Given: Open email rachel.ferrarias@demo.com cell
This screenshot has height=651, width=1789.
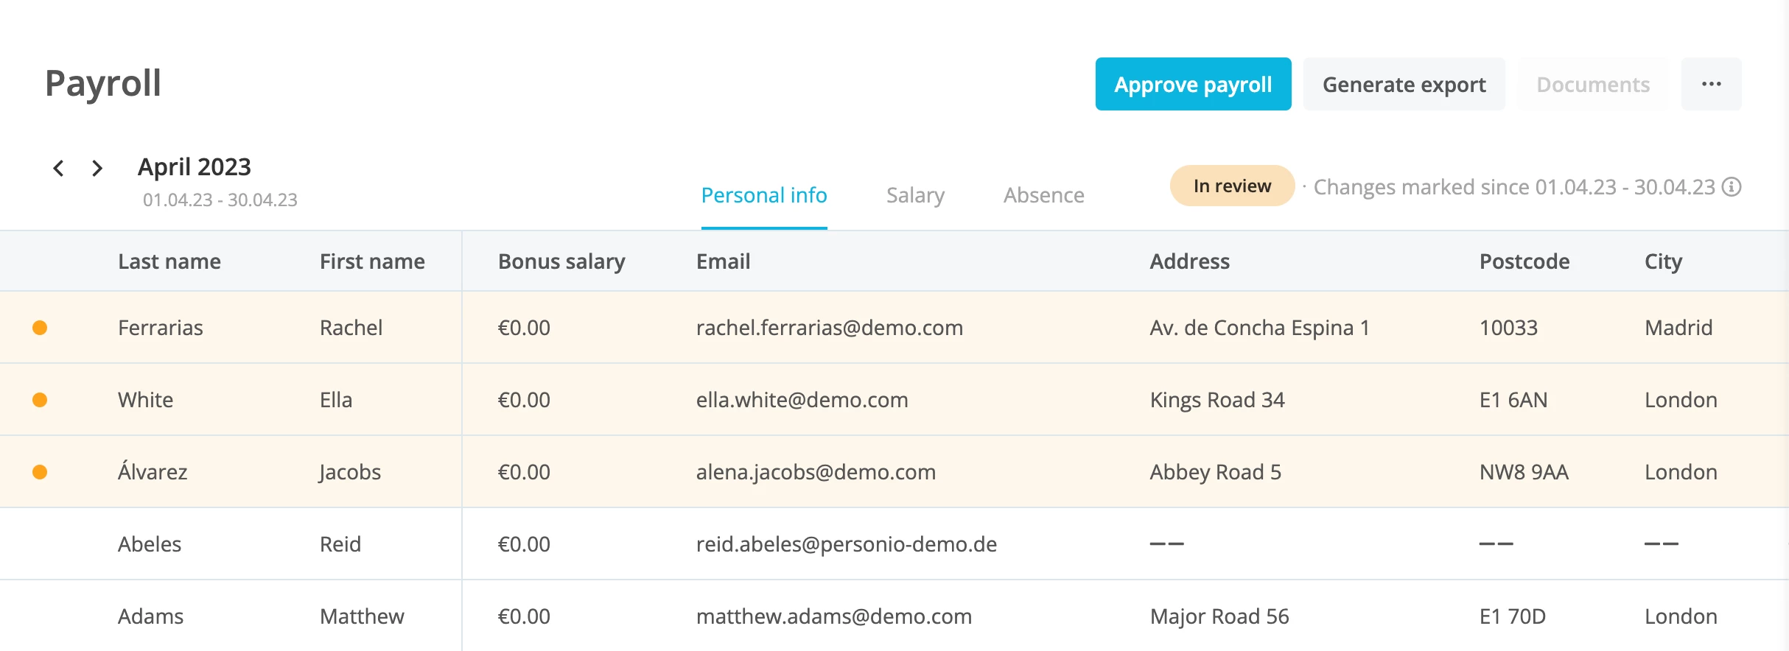Looking at the screenshot, I should tap(830, 328).
